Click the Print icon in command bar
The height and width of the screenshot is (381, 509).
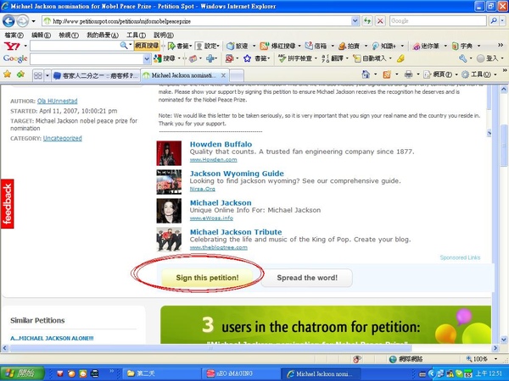click(408, 75)
